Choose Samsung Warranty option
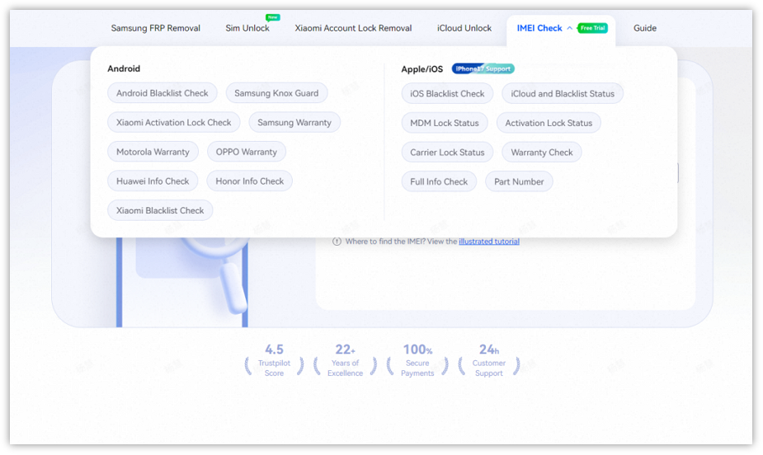Image resolution: width=763 pixels, height=455 pixels. click(x=294, y=123)
